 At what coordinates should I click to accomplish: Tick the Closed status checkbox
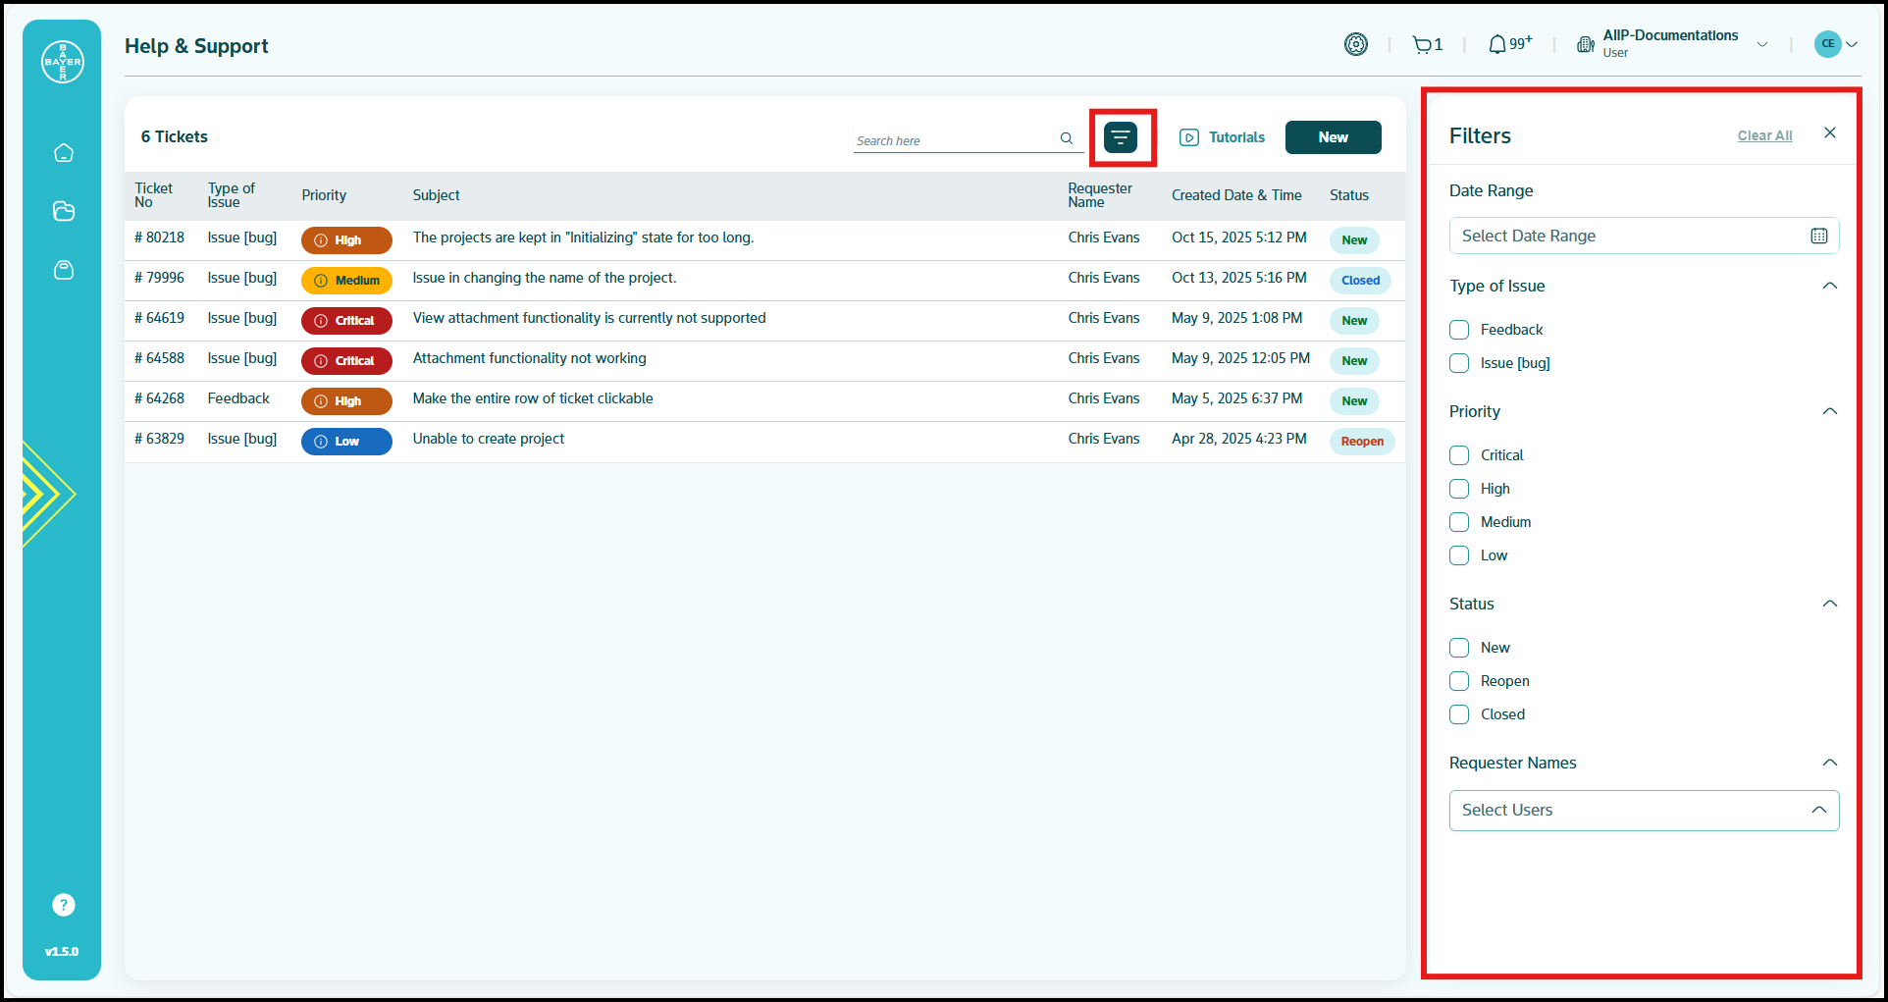coord(1459,714)
